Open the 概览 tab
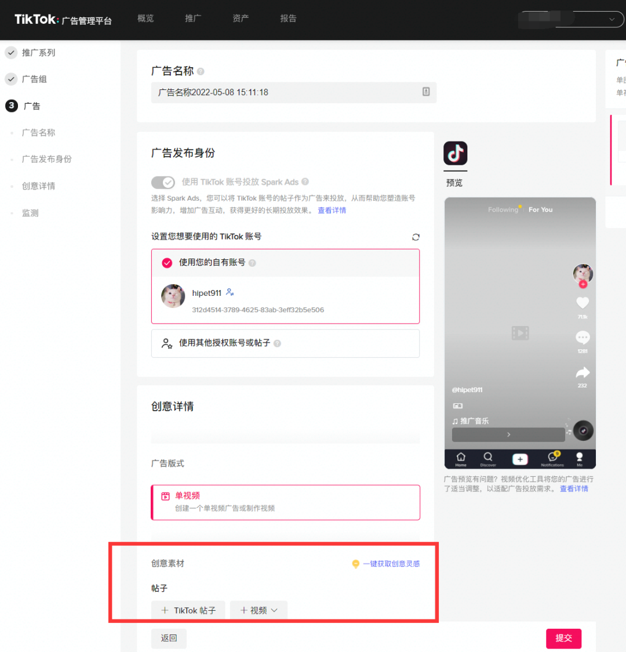Screen dimensions: 626x652 click(x=145, y=19)
